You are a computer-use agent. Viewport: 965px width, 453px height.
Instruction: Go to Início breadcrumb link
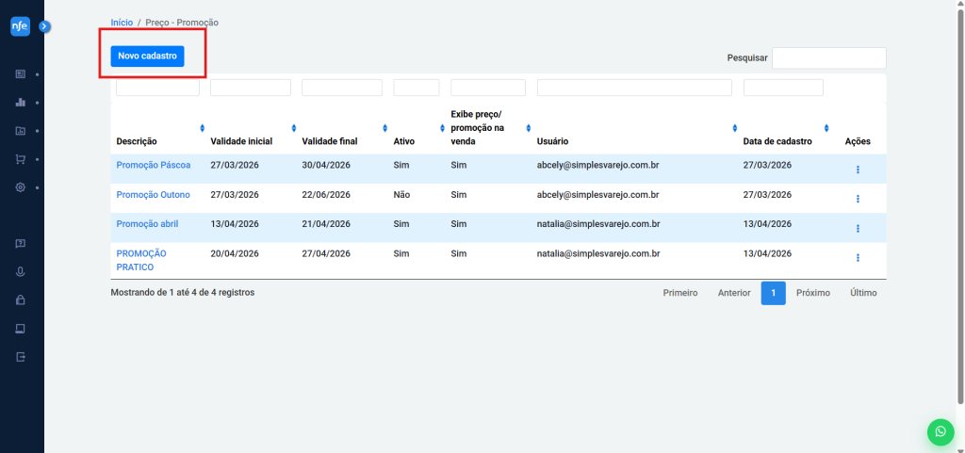(x=122, y=22)
